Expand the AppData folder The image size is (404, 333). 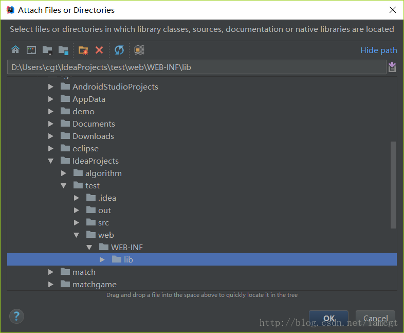[50, 99]
